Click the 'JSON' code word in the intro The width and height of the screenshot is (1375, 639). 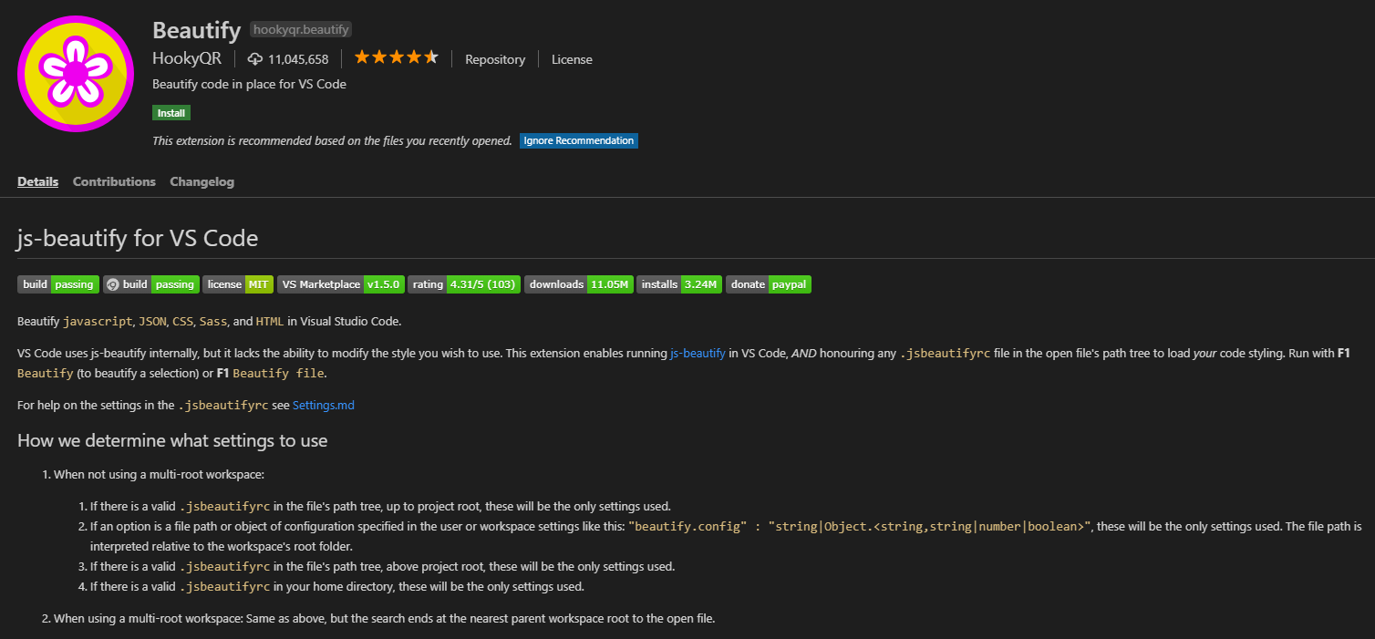(152, 321)
